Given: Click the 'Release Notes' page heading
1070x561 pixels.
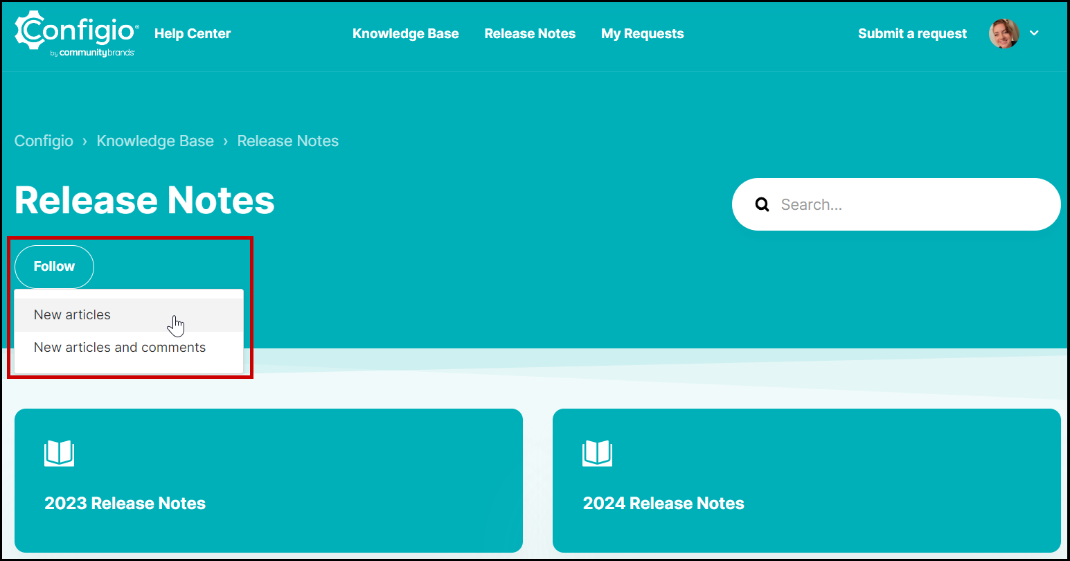Looking at the screenshot, I should click(x=145, y=200).
